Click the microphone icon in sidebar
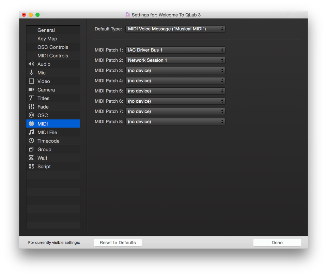 31,73
